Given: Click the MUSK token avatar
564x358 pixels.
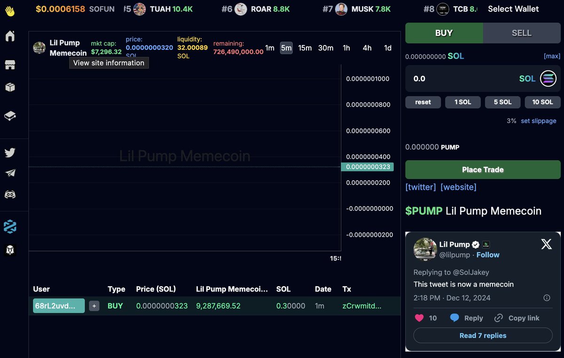Looking at the screenshot, I should 342,9.
